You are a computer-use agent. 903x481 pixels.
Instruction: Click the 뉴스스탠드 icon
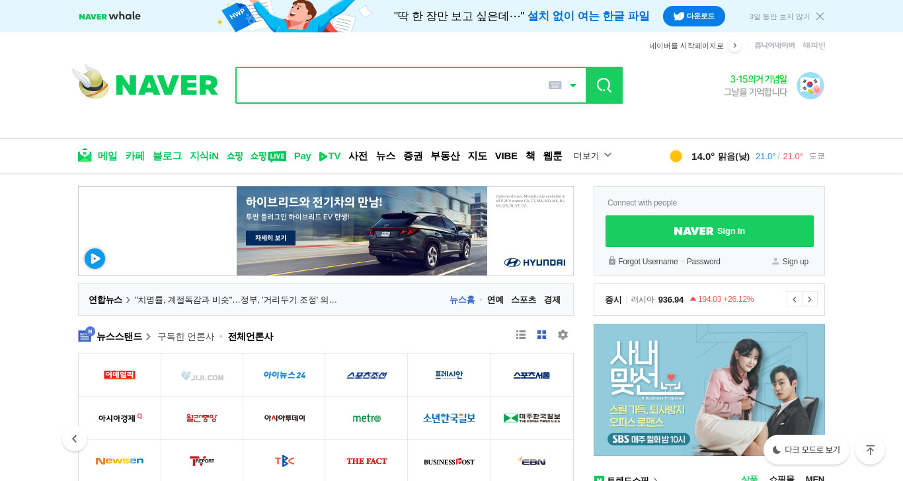(x=86, y=334)
